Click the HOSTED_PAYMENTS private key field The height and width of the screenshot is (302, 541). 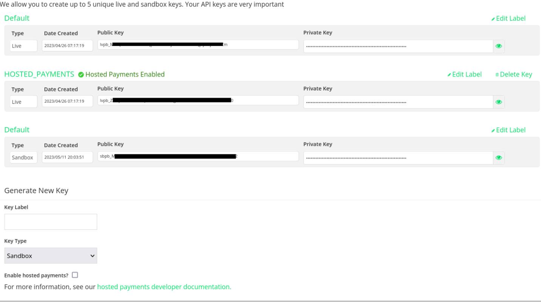pos(398,102)
